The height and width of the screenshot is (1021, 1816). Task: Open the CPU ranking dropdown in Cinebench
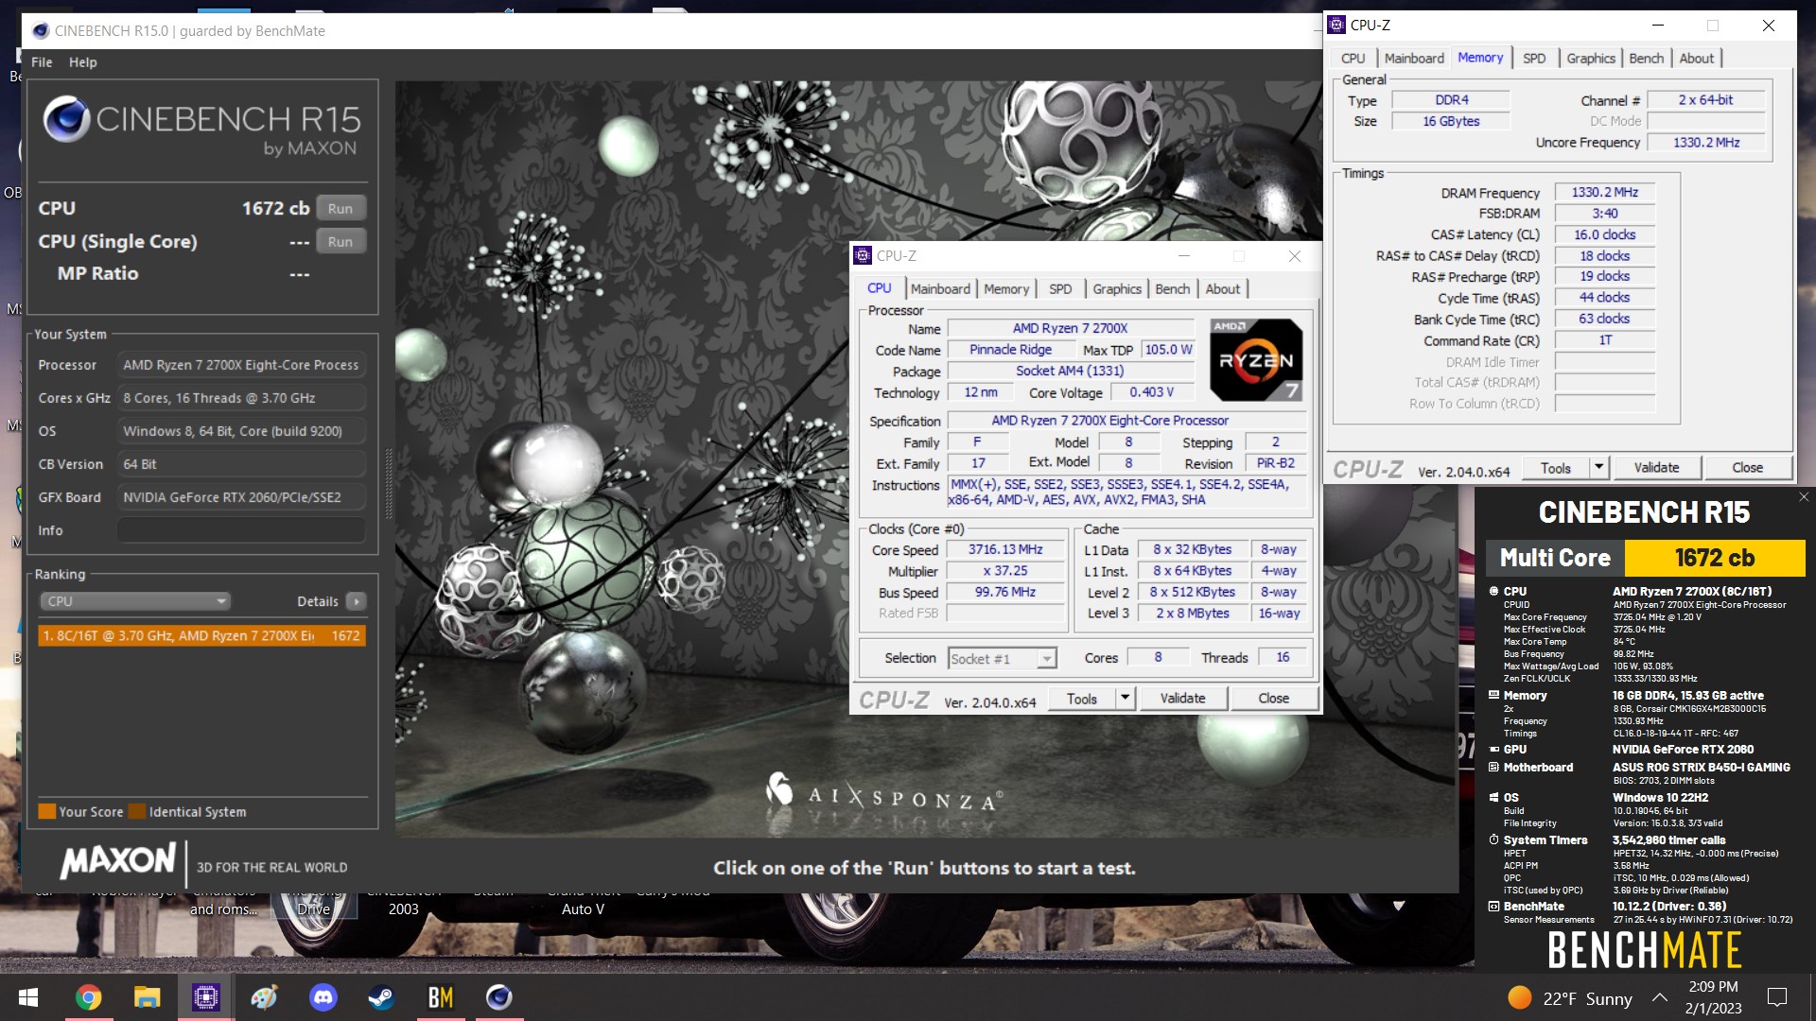point(135,601)
